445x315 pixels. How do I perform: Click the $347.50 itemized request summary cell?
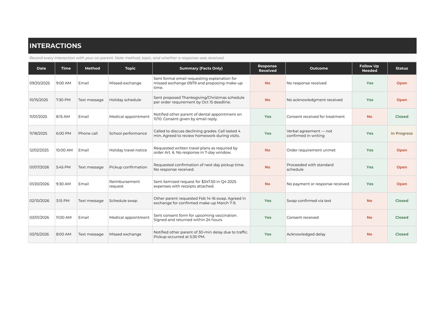201,184
